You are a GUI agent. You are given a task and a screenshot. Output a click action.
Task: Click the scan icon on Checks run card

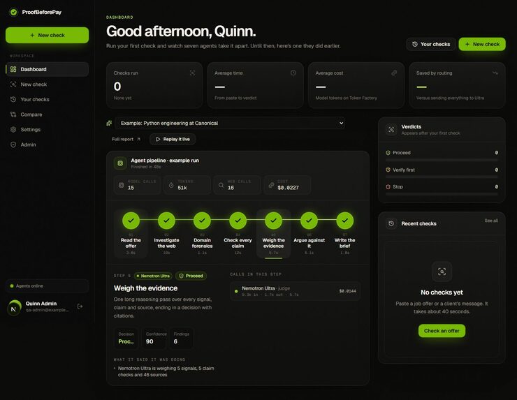[193, 73]
